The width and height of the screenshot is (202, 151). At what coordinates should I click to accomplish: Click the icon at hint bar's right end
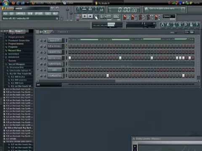click(57, 18)
